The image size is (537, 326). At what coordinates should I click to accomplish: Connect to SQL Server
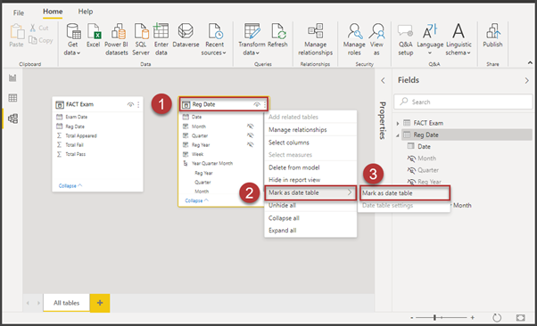[141, 39]
